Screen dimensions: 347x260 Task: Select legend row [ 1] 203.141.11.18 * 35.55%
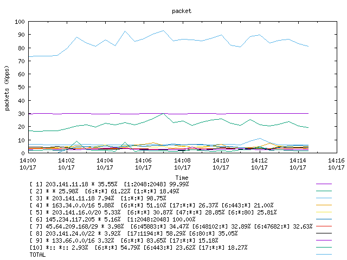coord(110,184)
